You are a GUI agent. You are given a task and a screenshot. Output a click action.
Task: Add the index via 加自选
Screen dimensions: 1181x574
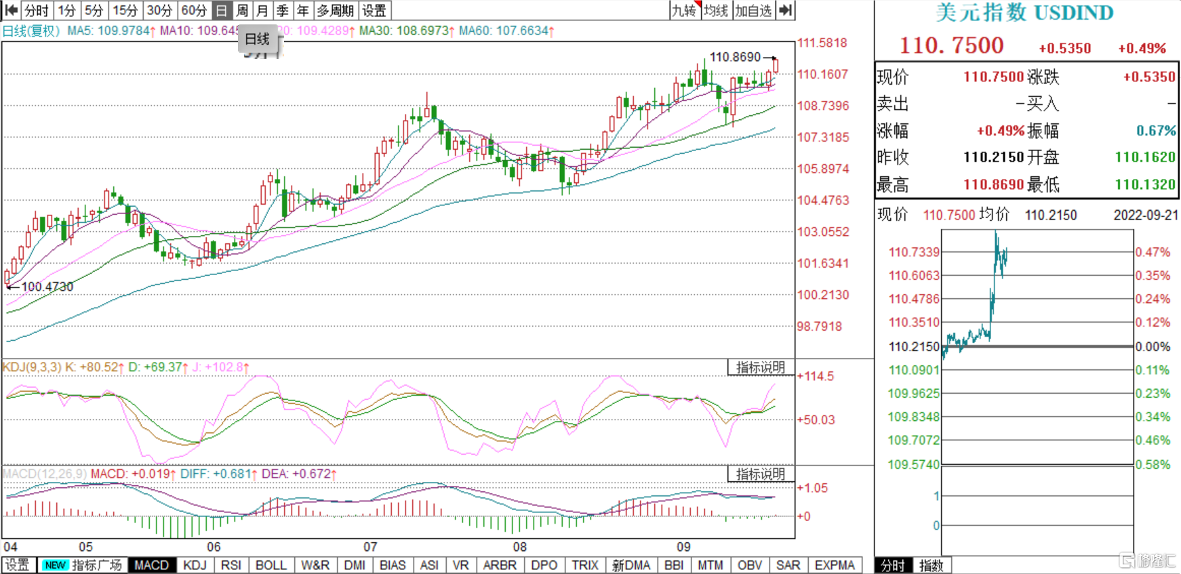click(x=753, y=10)
